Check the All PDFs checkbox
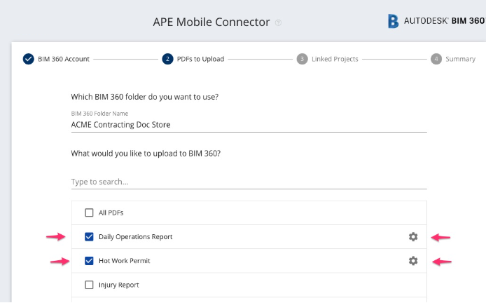This screenshot has height=303, width=486. 89,213
